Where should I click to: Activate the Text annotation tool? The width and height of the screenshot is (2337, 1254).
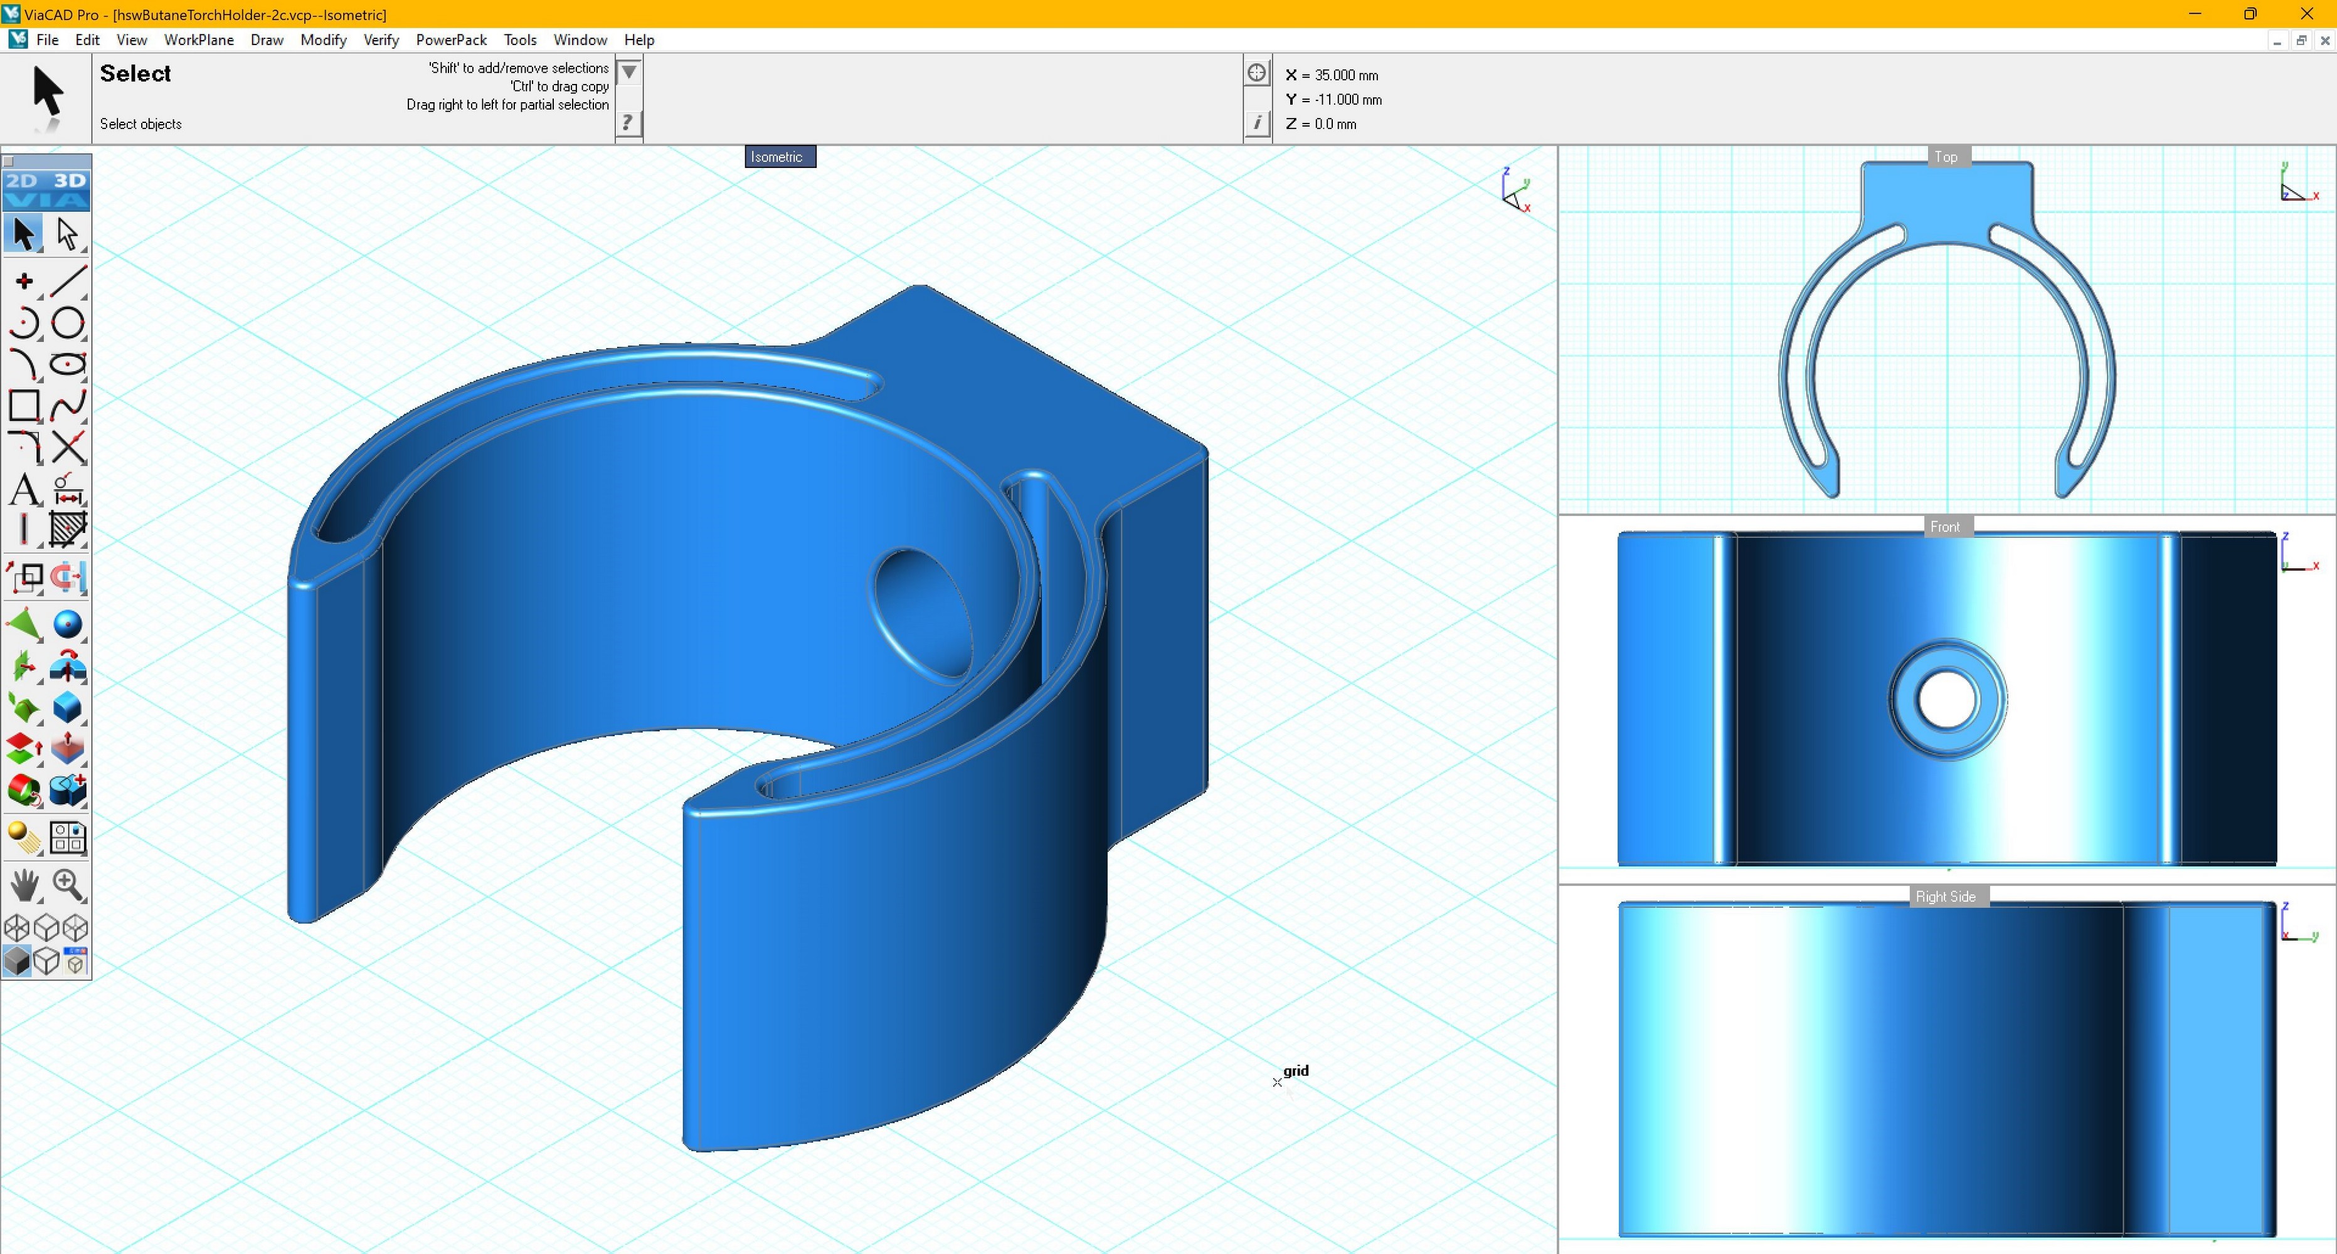24,490
